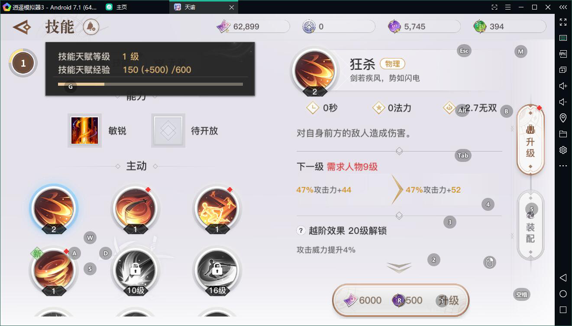Select the 狂杀 skill in active list
The height and width of the screenshot is (326, 572).
coord(54,209)
